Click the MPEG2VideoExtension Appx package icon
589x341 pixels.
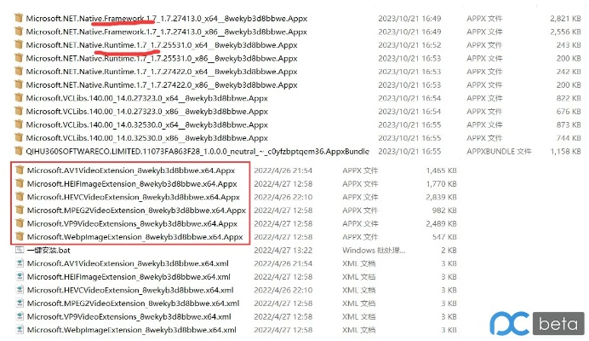(20, 210)
